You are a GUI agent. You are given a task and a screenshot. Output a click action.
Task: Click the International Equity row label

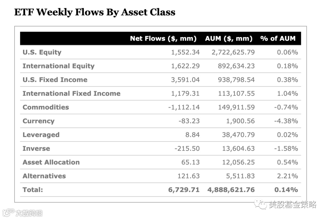click(x=58, y=66)
